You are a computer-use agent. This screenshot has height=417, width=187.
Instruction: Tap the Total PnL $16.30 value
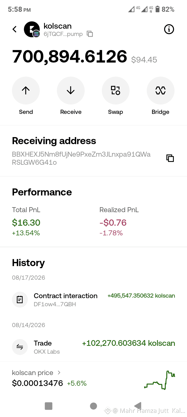tap(26, 223)
